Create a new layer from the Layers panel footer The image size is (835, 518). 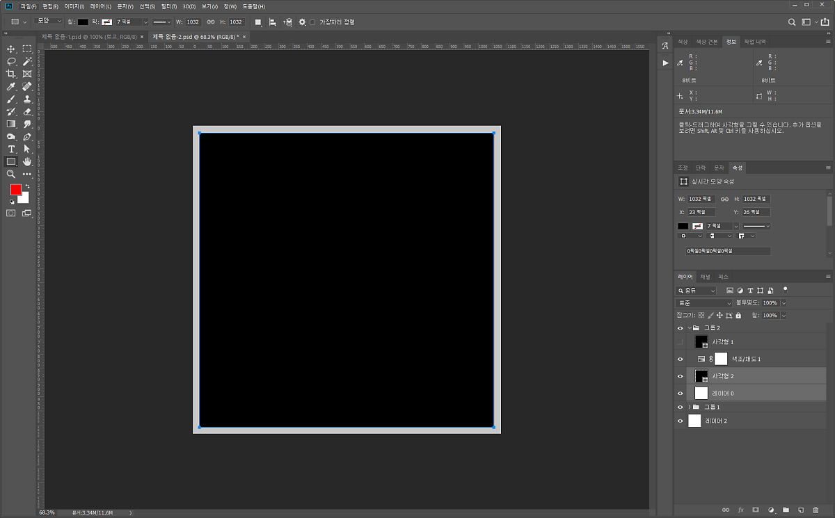(x=801, y=510)
